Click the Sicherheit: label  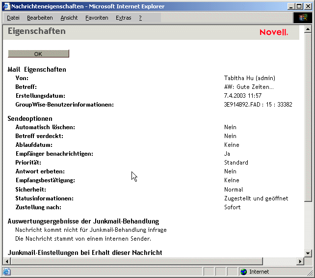coord(30,190)
